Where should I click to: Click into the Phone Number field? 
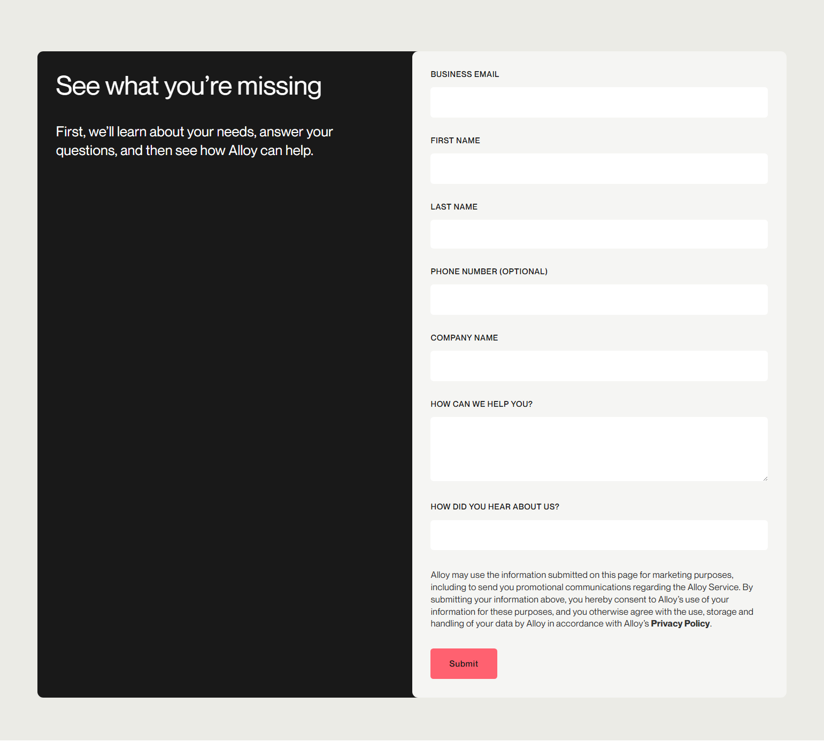(x=599, y=300)
